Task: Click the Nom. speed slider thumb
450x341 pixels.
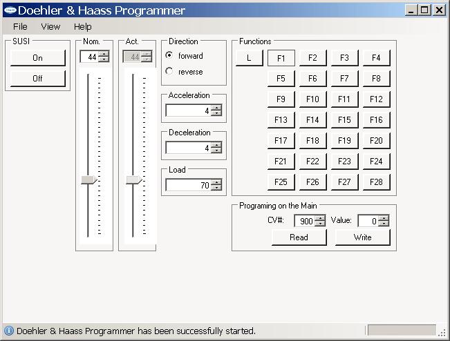Action: coord(89,180)
